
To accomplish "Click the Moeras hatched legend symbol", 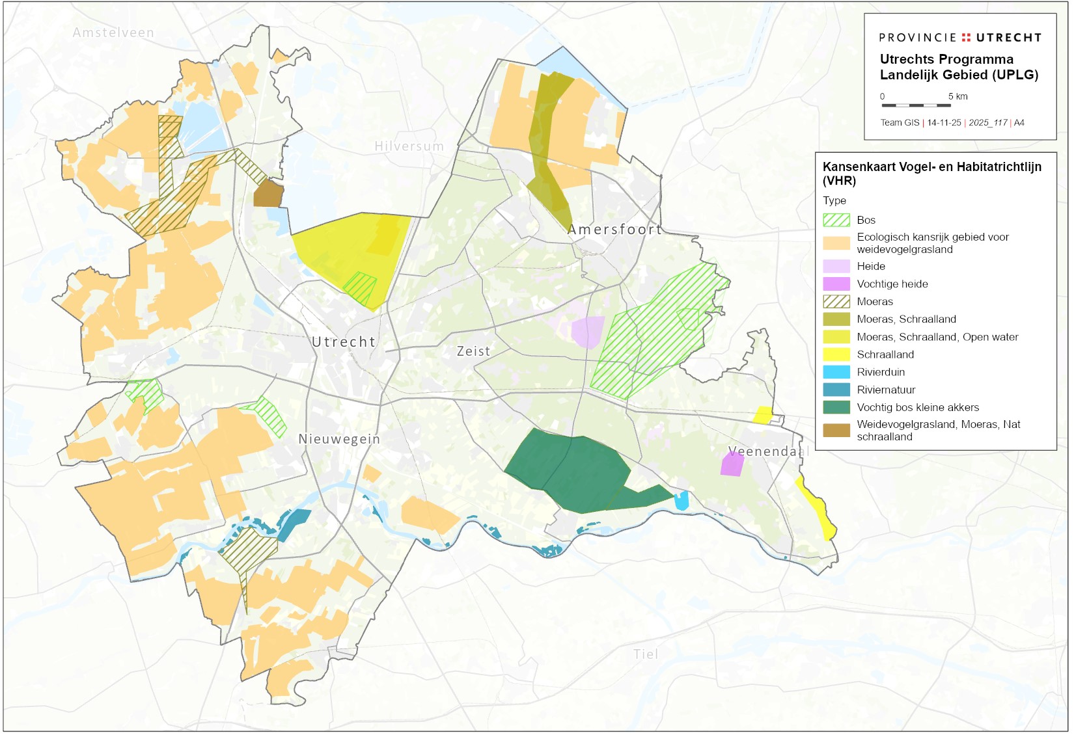I will pyautogui.click(x=836, y=302).
